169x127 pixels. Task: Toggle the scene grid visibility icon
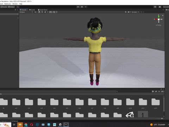point(54,12)
